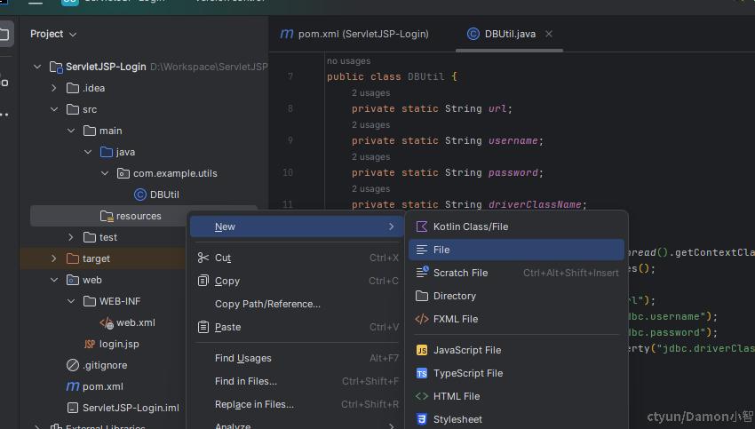Collapse the com.example.utils package

[105, 173]
